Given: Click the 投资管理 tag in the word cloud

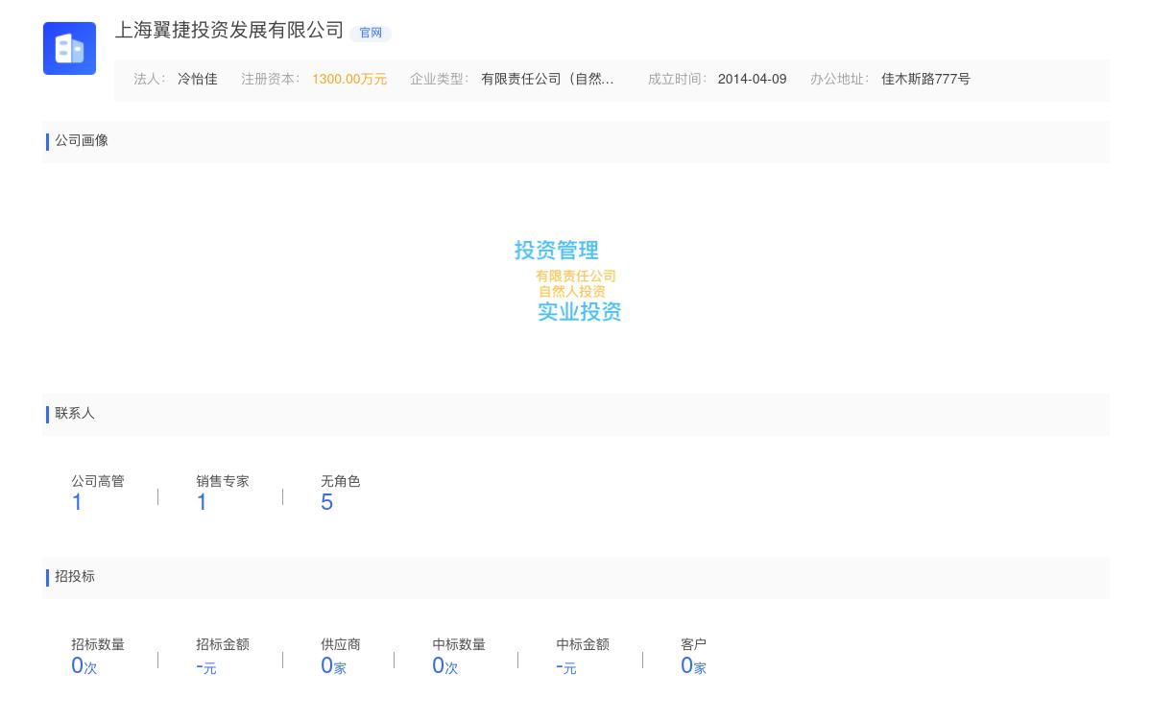Looking at the screenshot, I should pyautogui.click(x=557, y=251).
